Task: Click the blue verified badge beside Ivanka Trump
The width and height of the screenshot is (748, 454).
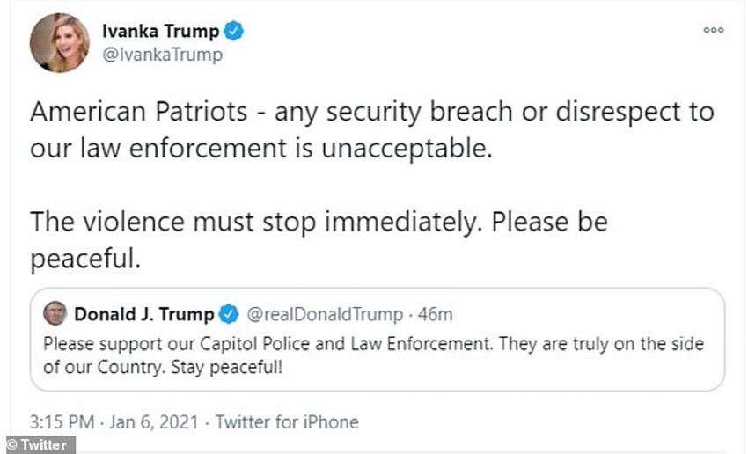Action: coord(233,32)
